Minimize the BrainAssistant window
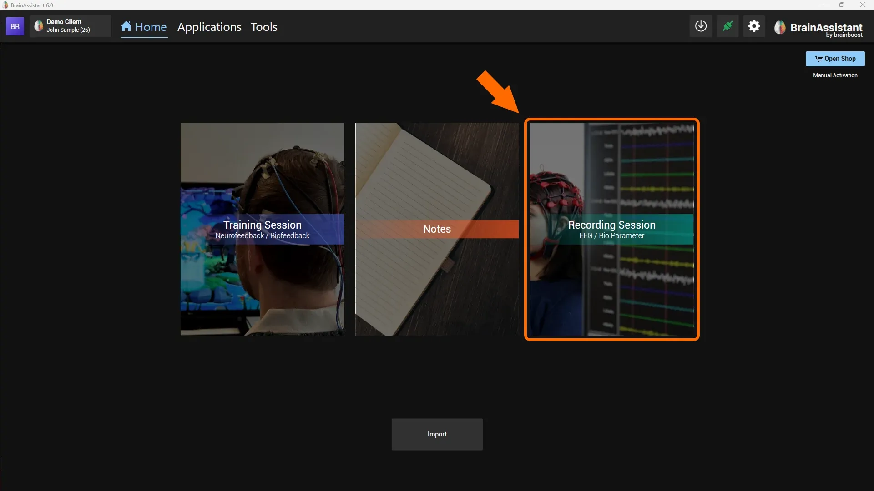 point(821,5)
